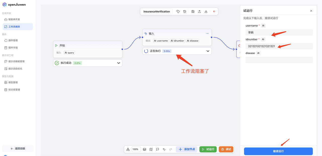Click the 试运行 green button
This screenshot has width=322, height=156.
pyautogui.click(x=208, y=149)
